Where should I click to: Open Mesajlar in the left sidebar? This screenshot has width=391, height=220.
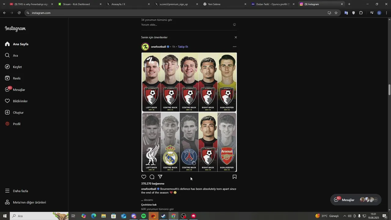tap(15, 90)
